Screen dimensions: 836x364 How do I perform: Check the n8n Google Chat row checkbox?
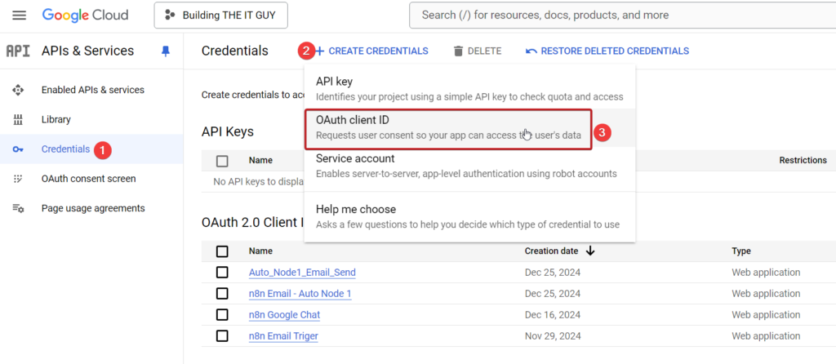pos(222,315)
